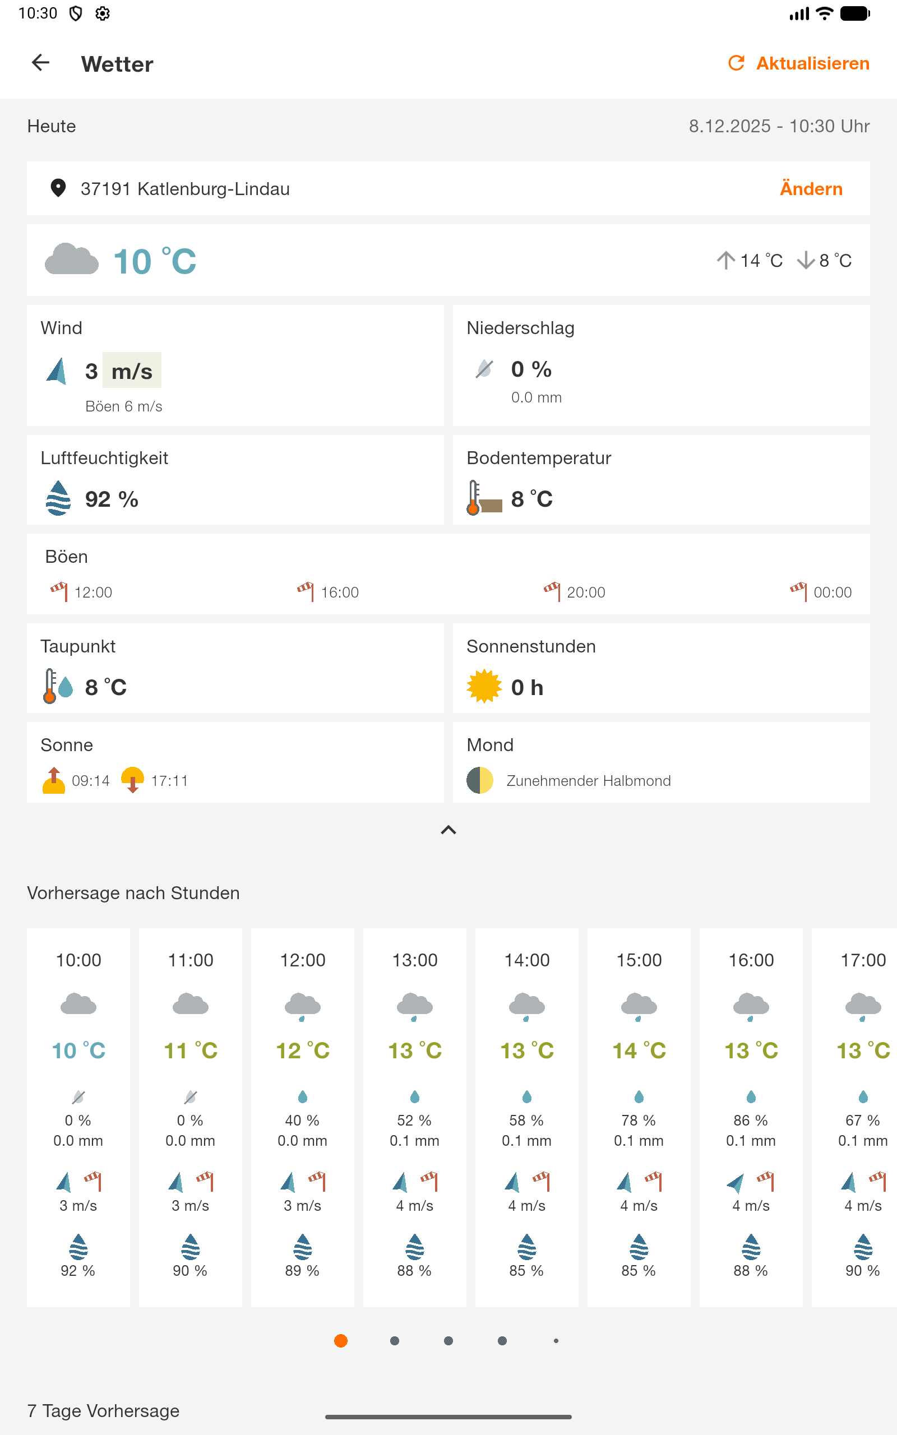Open the 7 Tage Vorhersage section
Viewport: 897px width, 1435px height.
pos(103,1410)
